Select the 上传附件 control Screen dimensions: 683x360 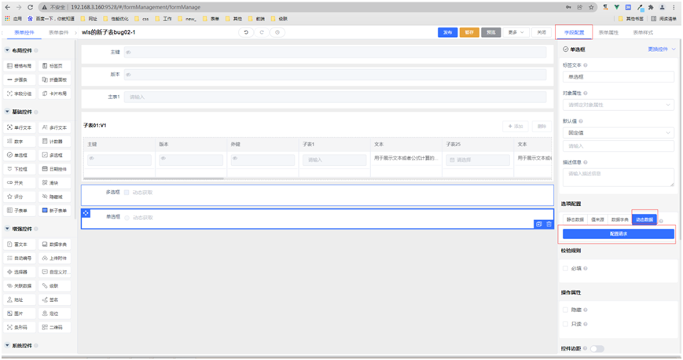pyautogui.click(x=57, y=258)
